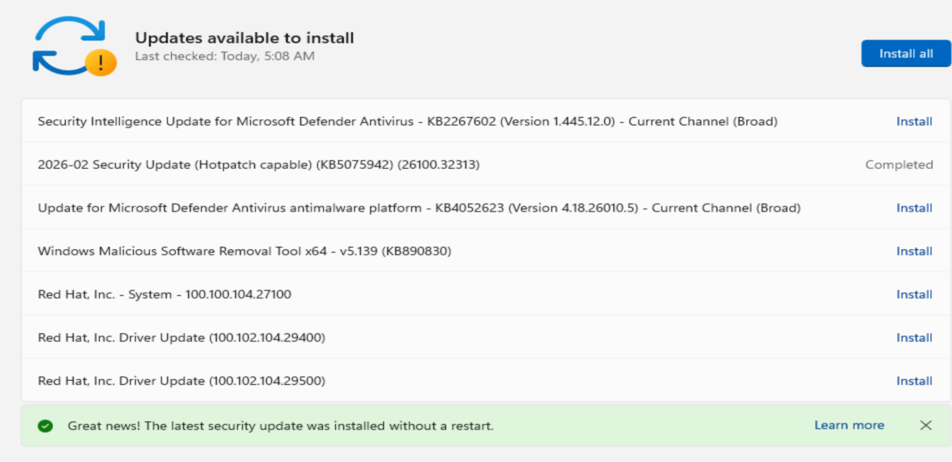Click the Red Hat System update title

164,294
